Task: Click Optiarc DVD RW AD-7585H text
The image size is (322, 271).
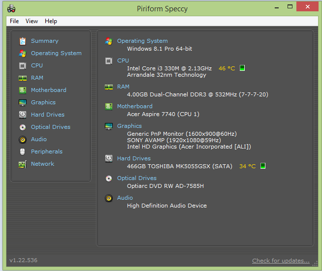Action: (165, 186)
